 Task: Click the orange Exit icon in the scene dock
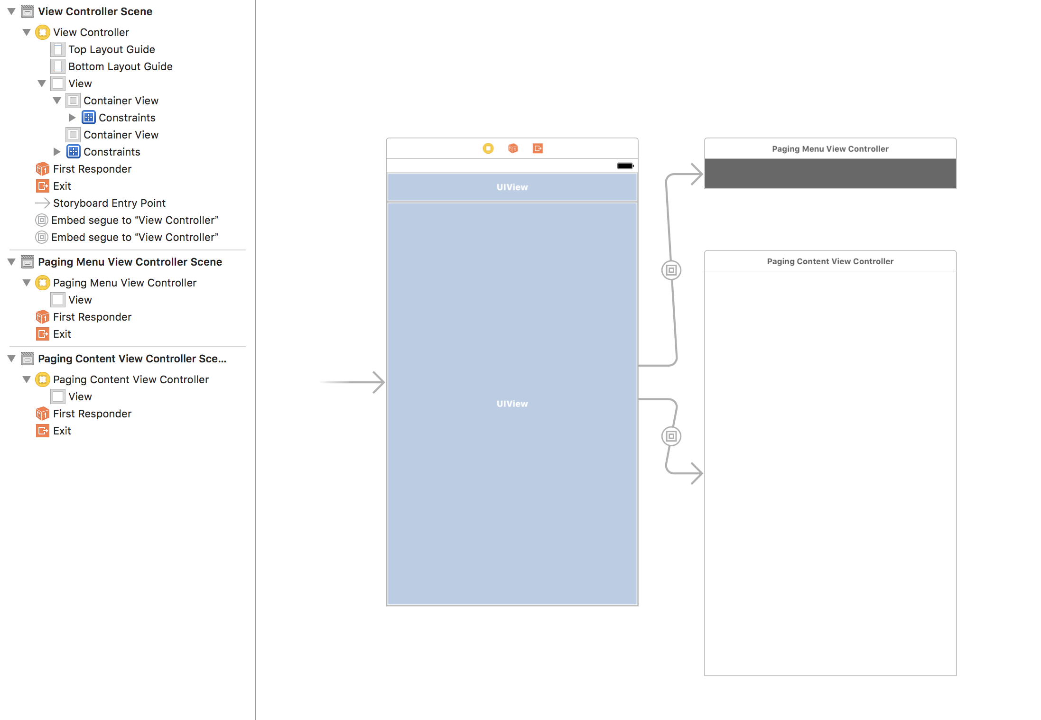tap(537, 148)
